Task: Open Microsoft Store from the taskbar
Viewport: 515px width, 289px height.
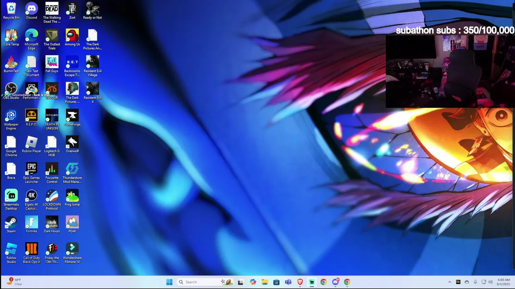Action: pos(276,282)
